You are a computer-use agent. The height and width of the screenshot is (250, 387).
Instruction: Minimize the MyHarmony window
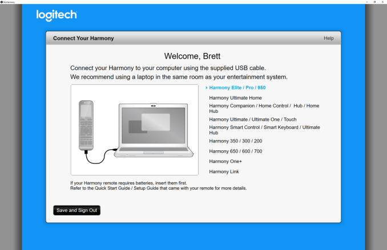(367, 2)
